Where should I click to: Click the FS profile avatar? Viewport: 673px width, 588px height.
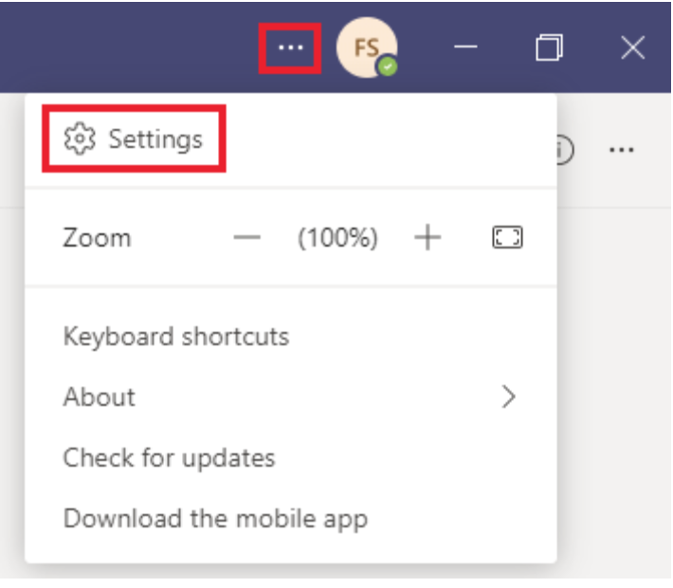[367, 47]
